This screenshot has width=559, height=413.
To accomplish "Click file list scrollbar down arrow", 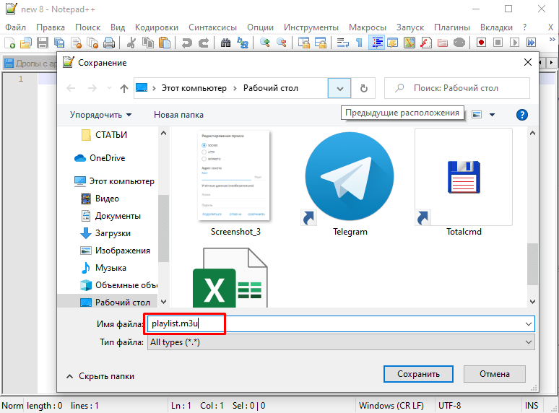I will (x=532, y=302).
